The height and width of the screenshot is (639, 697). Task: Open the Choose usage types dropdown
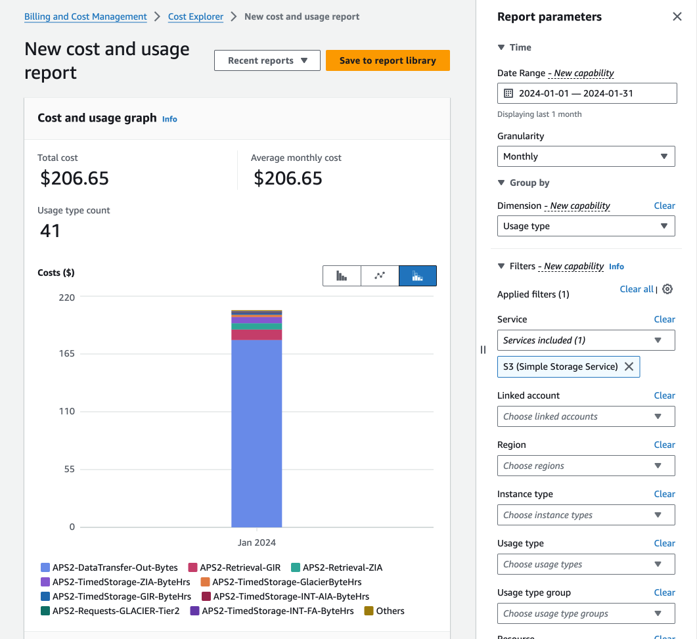(x=586, y=564)
